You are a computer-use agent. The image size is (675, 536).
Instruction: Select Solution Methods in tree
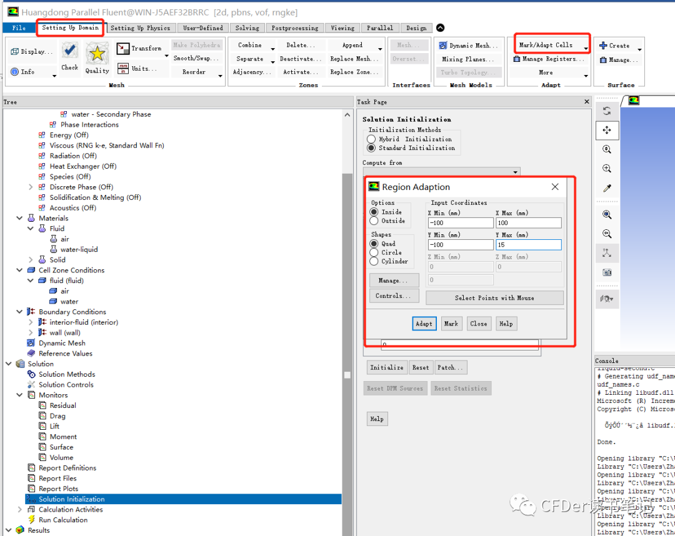point(67,374)
